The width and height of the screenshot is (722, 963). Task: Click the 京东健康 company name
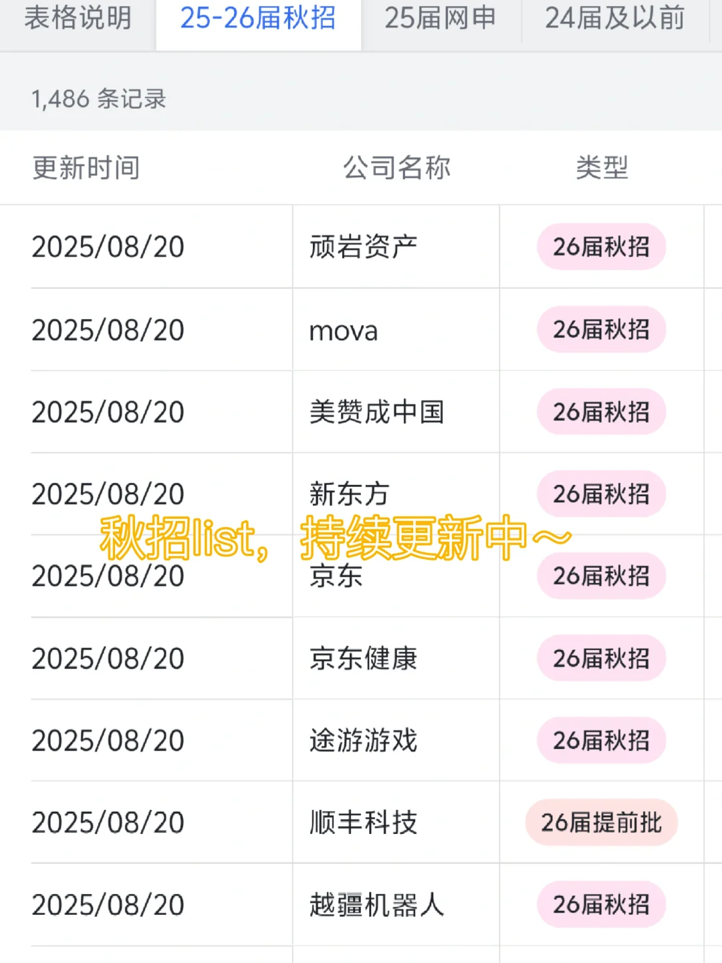[364, 659]
